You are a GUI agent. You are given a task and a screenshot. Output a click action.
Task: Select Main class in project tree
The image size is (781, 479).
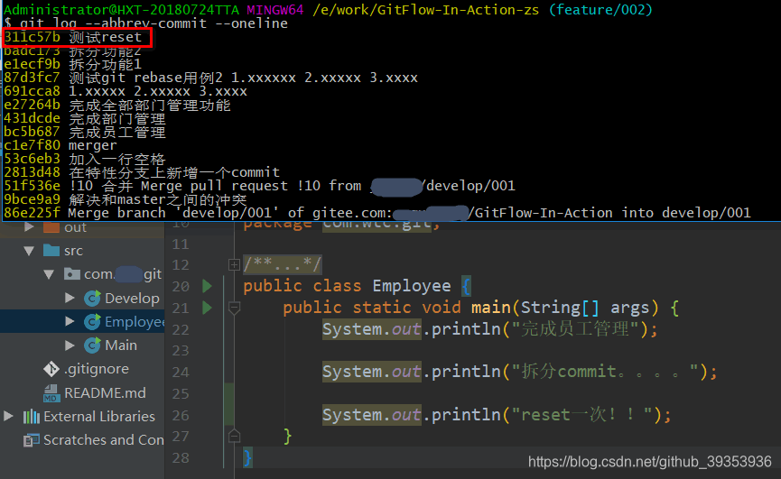121,345
